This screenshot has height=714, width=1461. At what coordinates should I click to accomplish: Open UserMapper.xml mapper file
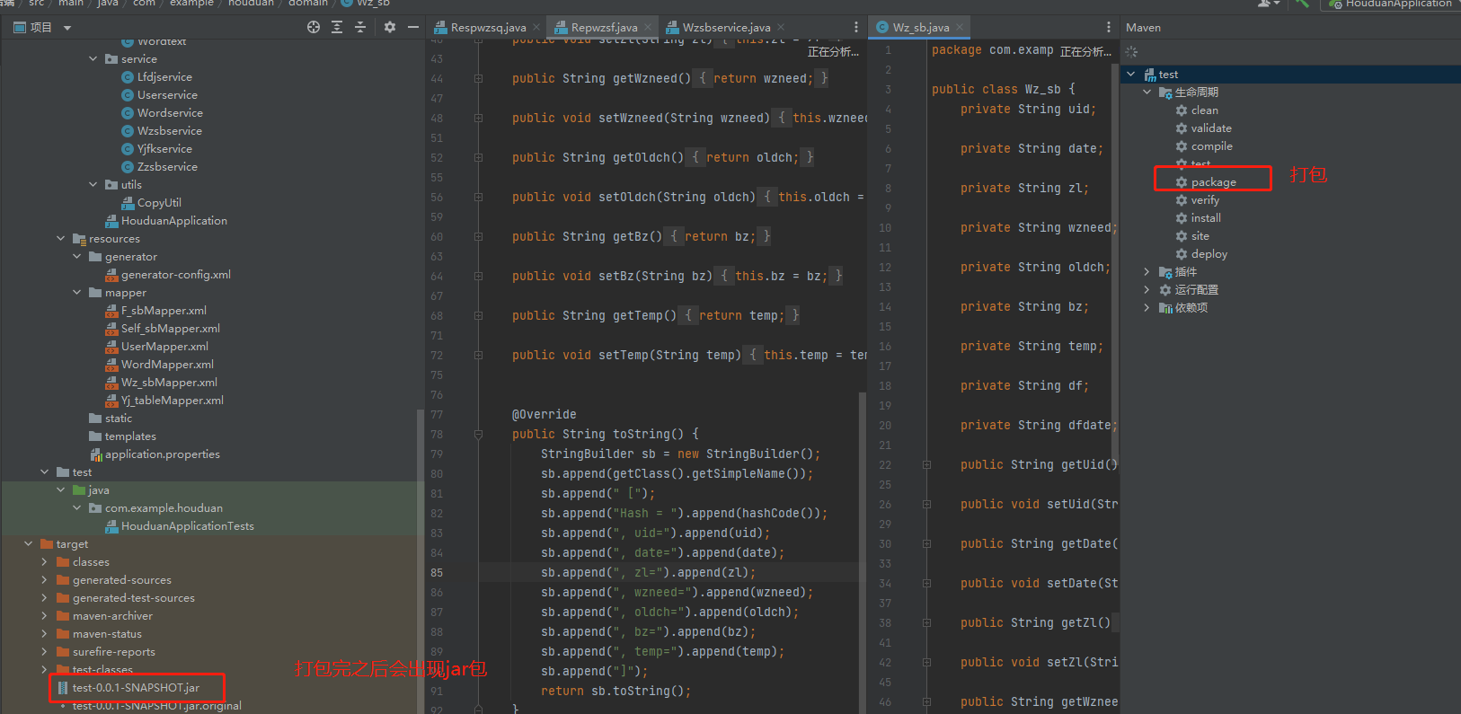point(157,347)
